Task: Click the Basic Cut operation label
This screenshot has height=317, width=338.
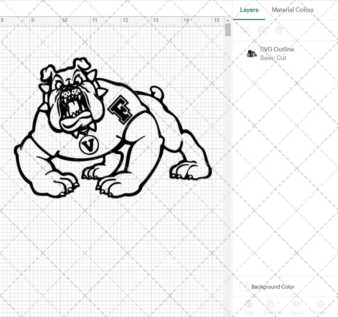Action: (x=273, y=58)
